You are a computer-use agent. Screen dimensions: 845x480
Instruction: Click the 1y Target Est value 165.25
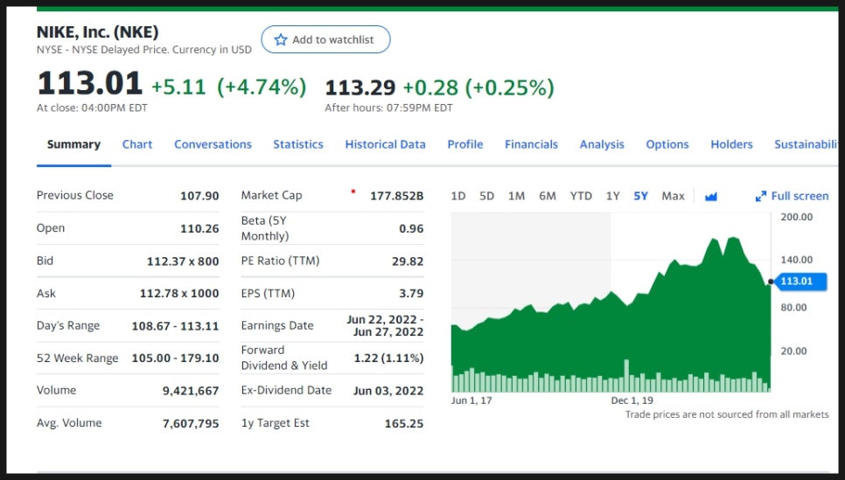pyautogui.click(x=404, y=424)
